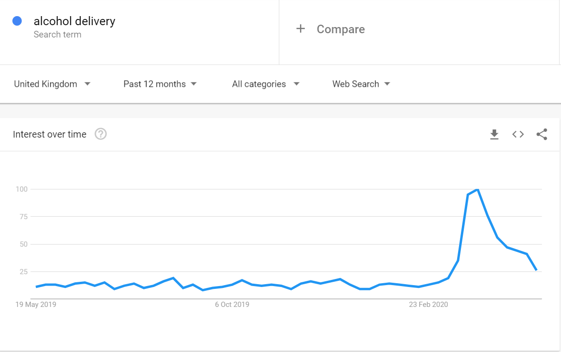Click the Interest over time title
This screenshot has height=352, width=561.
pyautogui.click(x=50, y=134)
